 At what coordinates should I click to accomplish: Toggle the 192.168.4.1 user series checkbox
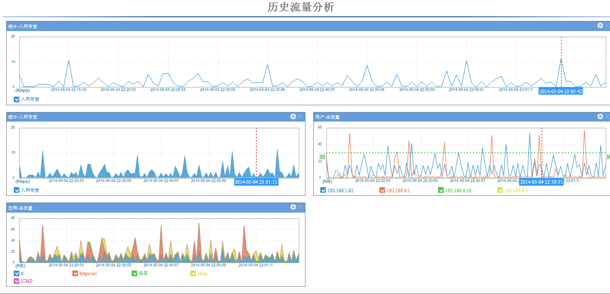click(383, 190)
